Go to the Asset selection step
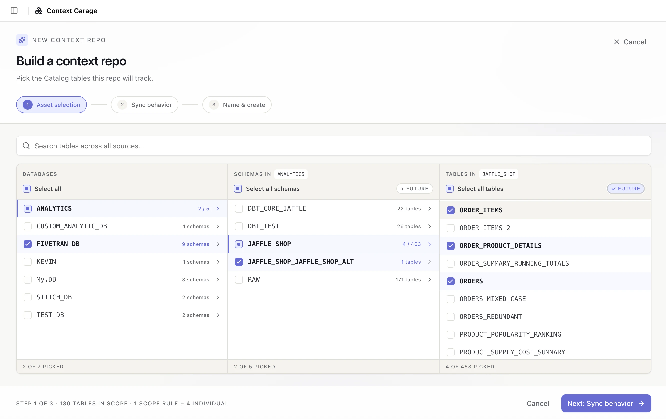Image resolution: width=666 pixels, height=419 pixels. pyautogui.click(x=52, y=105)
